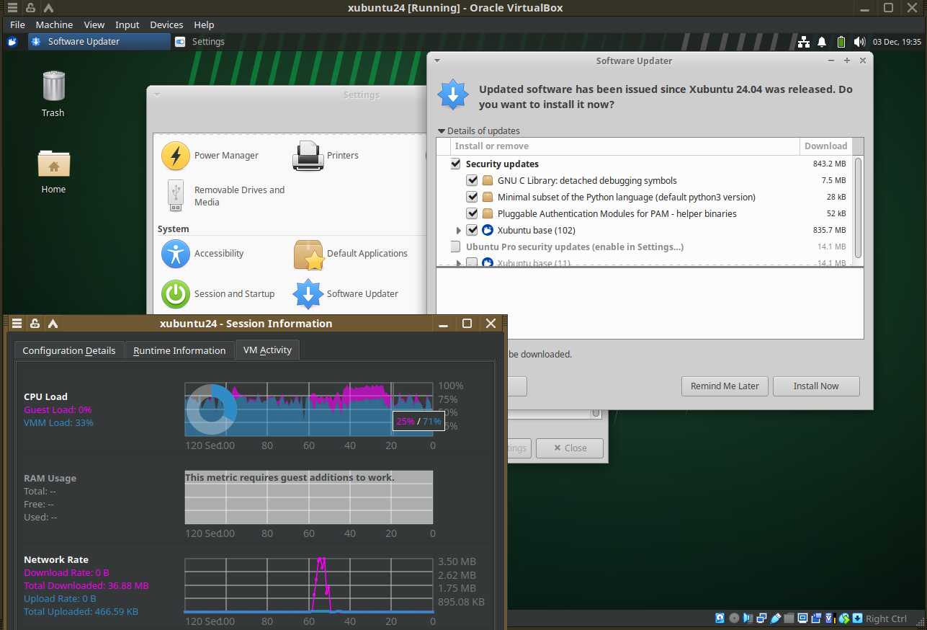
Task: Open the Trash icon on the desktop
Action: point(53,94)
